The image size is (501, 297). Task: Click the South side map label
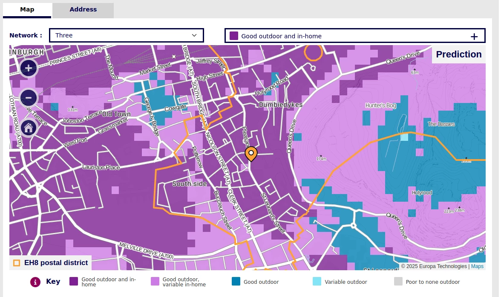pos(190,184)
